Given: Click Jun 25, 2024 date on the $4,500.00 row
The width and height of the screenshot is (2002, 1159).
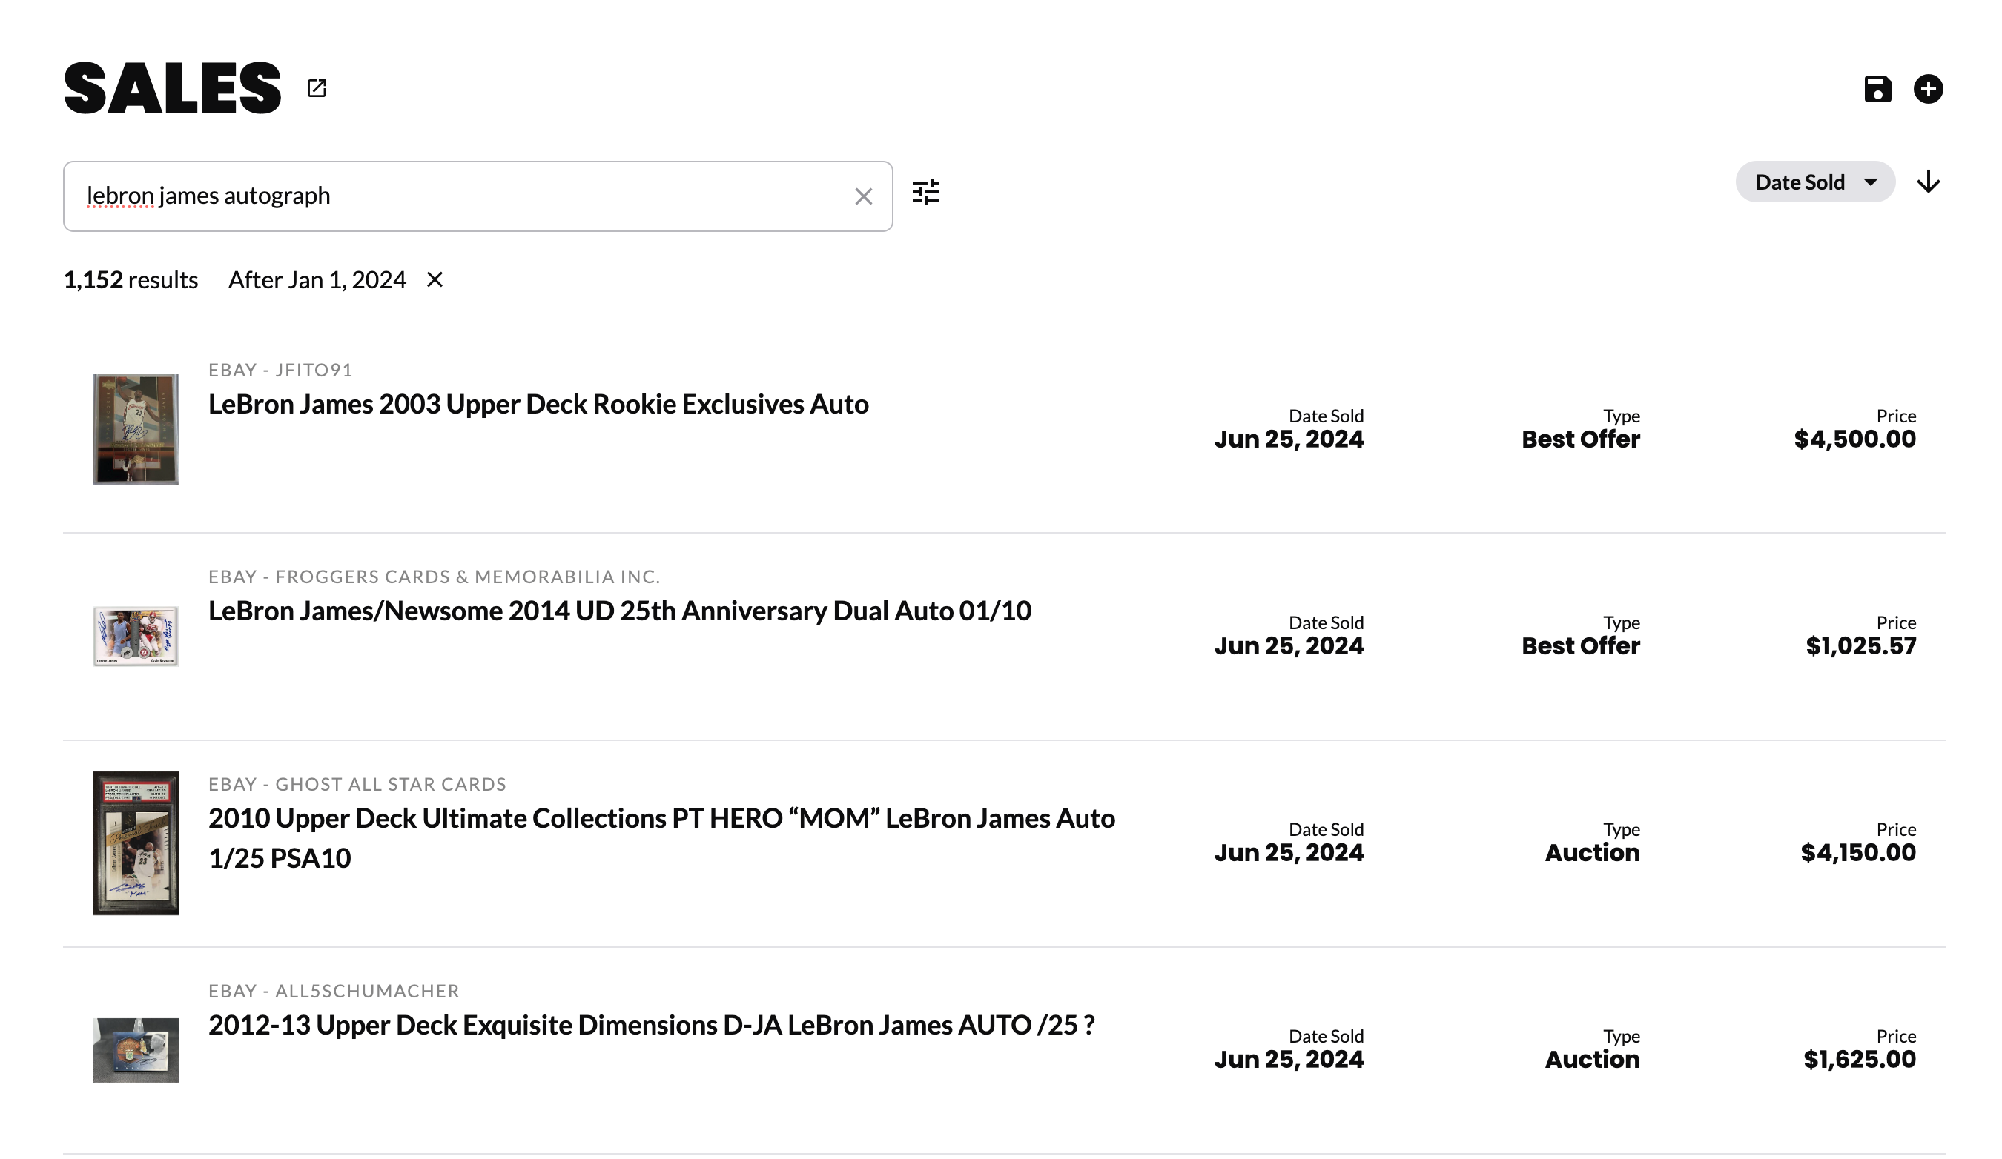Looking at the screenshot, I should click(1289, 439).
